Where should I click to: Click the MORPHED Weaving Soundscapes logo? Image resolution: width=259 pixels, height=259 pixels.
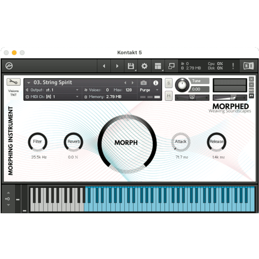[x=230, y=108]
